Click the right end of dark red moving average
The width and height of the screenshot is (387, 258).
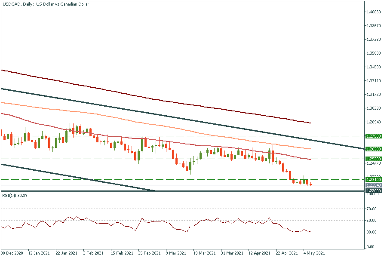(x=310, y=123)
